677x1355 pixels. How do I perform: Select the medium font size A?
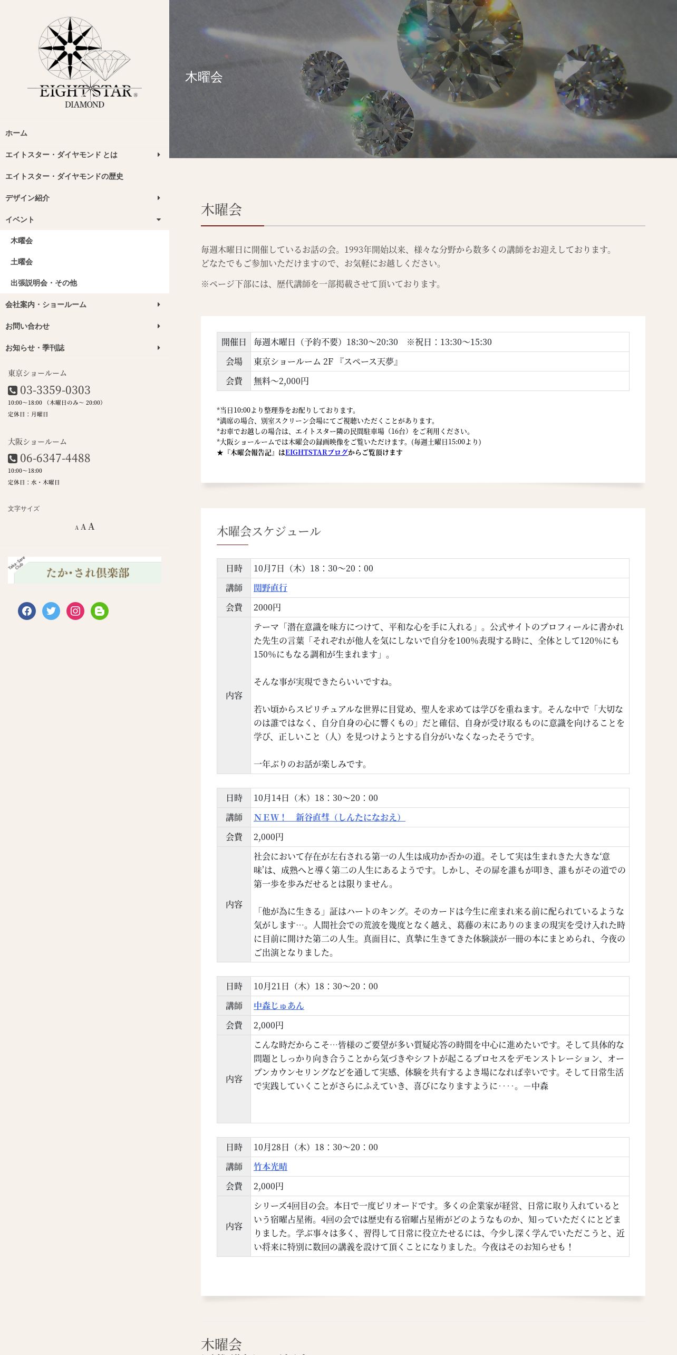[x=83, y=527]
